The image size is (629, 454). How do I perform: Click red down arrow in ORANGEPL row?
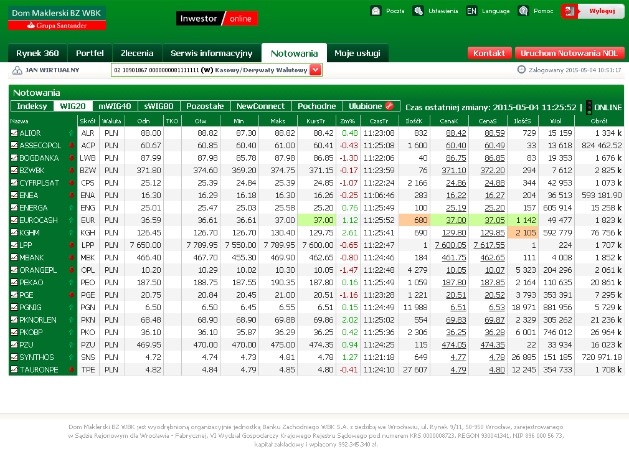72,270
